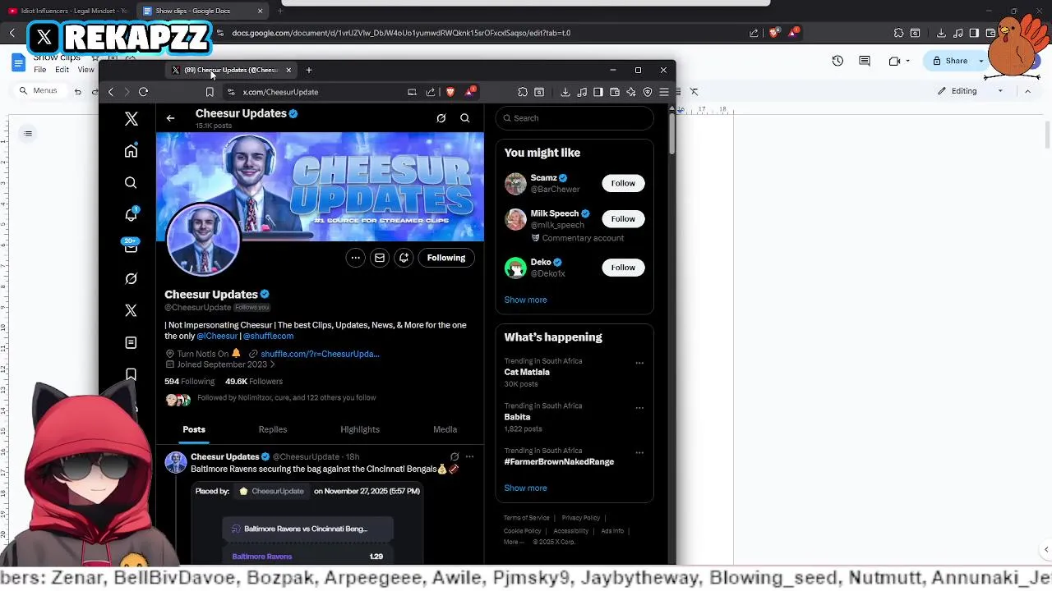
Task: Open the @shufflecom mention link
Action: [268, 336]
